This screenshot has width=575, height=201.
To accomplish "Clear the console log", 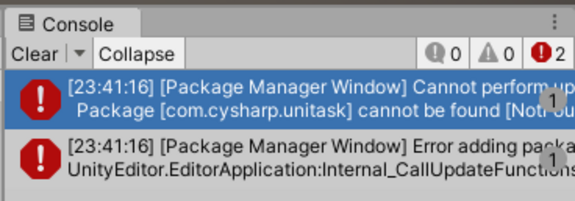I will tap(35, 54).
